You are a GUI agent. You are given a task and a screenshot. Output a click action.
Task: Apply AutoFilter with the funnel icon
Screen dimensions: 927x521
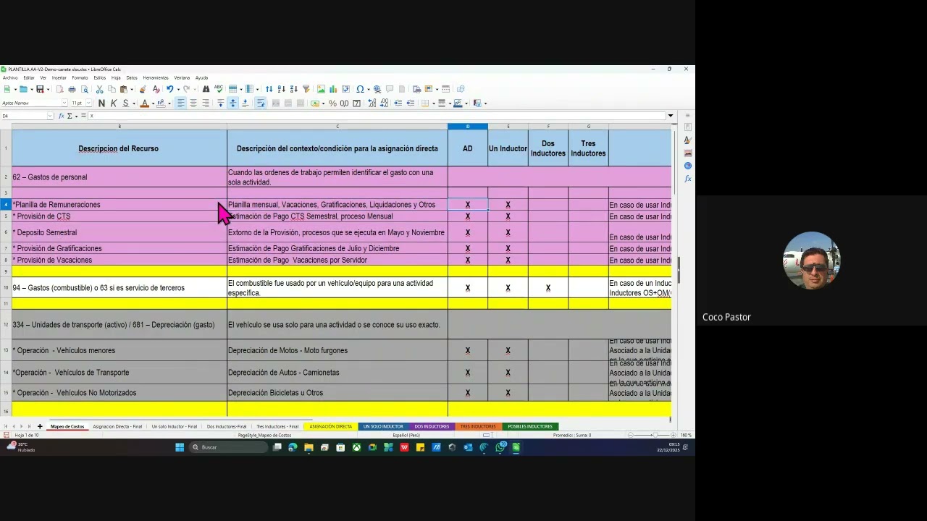pyautogui.click(x=306, y=89)
